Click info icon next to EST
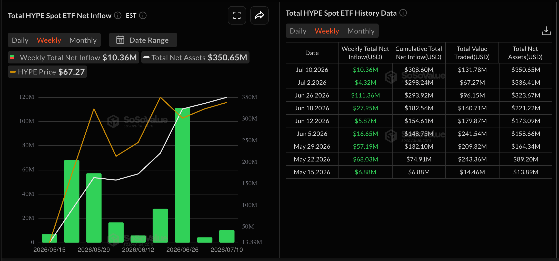The width and height of the screenshot is (559, 261). point(143,16)
